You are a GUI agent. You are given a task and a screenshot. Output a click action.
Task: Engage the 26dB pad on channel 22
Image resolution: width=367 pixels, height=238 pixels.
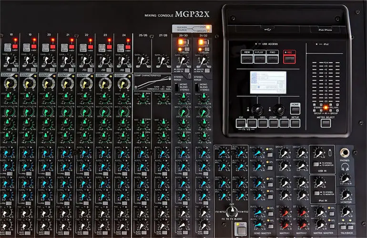(83, 48)
